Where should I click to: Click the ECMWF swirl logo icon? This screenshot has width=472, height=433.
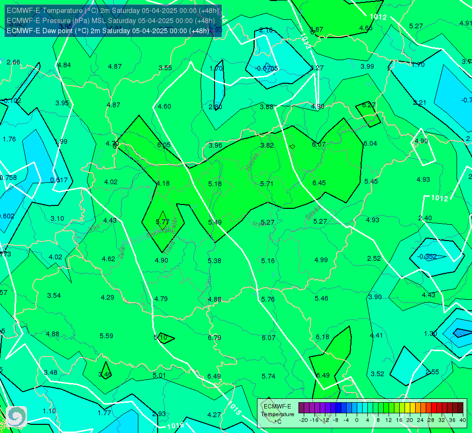[16, 417]
